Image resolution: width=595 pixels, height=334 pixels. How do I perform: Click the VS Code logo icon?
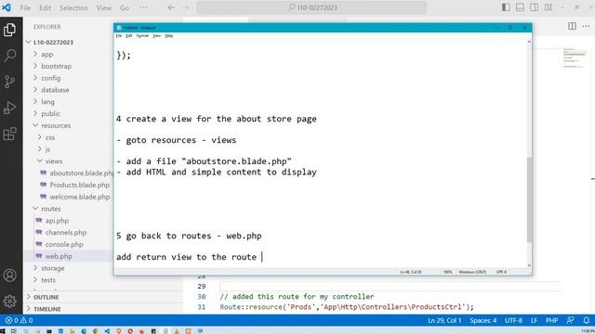click(x=7, y=7)
